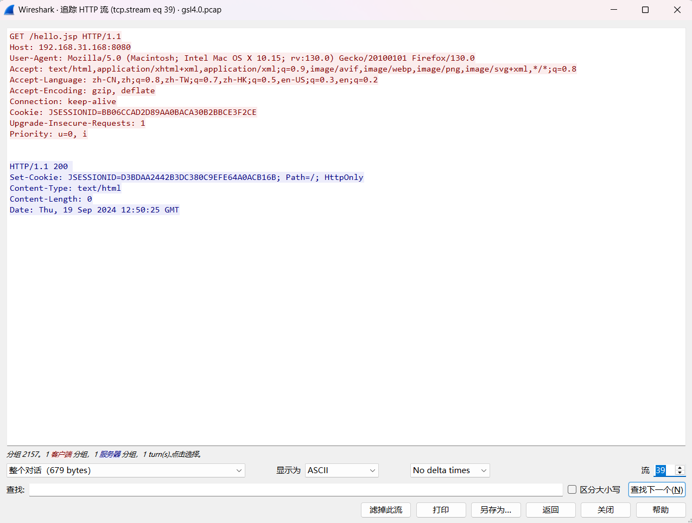Image resolution: width=692 pixels, height=523 pixels.
Task: Dismiss the dialog with 关闭
Action: coord(605,510)
